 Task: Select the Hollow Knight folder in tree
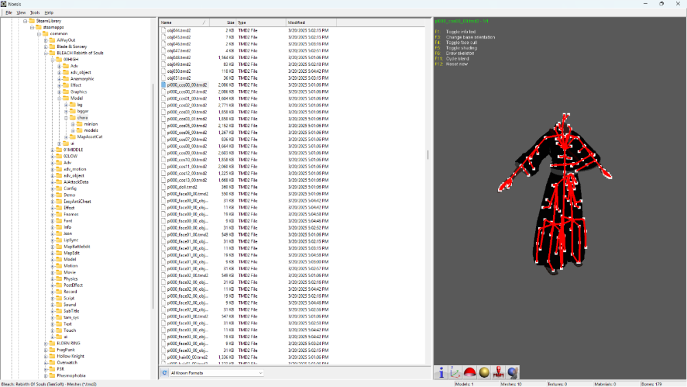71,356
